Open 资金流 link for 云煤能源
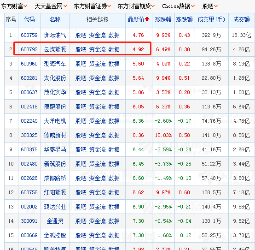255x250 pixels. coord(98,49)
